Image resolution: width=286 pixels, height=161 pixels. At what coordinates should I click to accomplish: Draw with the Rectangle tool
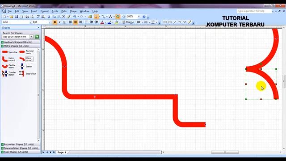[x=165, y=22]
